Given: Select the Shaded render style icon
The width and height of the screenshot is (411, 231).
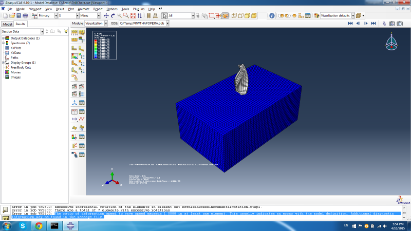Looking at the screenshot, I should pos(254,16).
